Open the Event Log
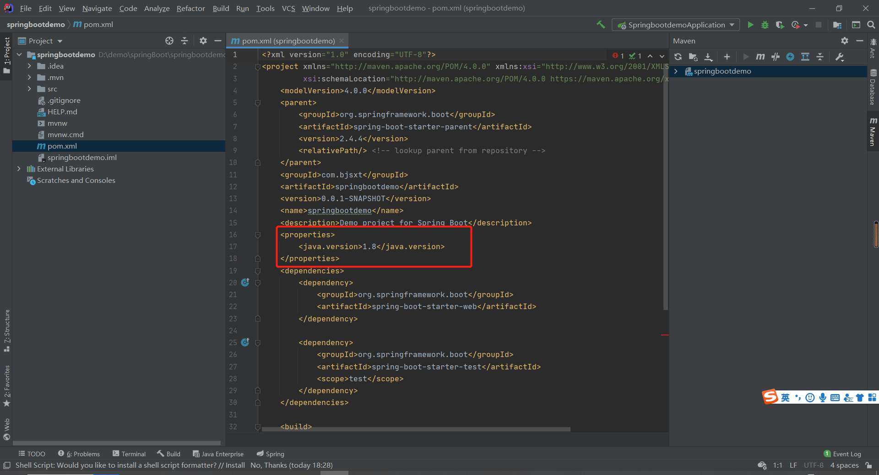The image size is (879, 475). (x=842, y=454)
